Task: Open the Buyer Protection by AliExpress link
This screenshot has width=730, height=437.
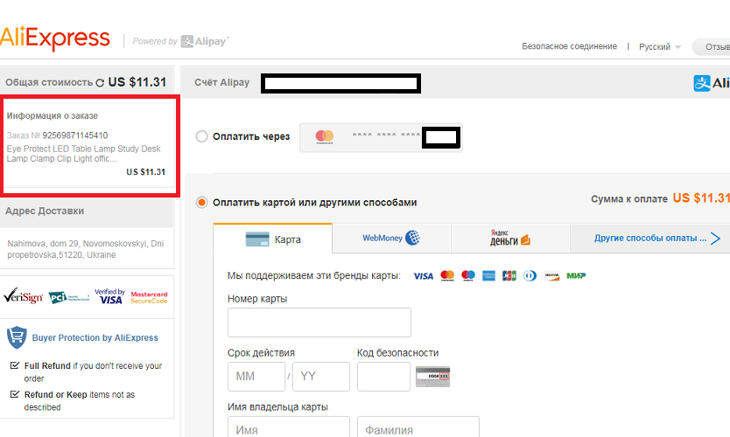Action: tap(95, 337)
